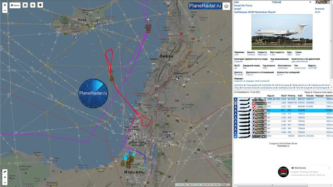
Task: Click aircraft marker cluster over southern Israel
Action: coord(129,162)
